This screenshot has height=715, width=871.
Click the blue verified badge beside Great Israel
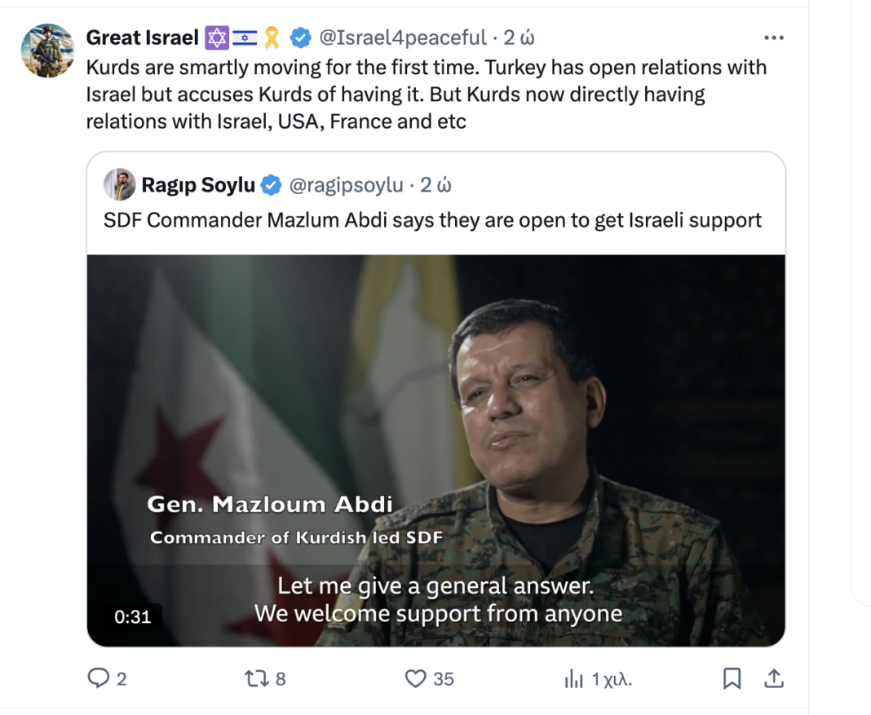pyautogui.click(x=301, y=38)
